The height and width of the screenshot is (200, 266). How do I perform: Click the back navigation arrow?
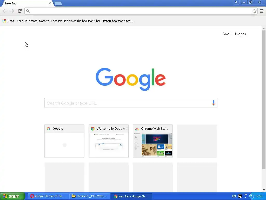click(x=5, y=11)
